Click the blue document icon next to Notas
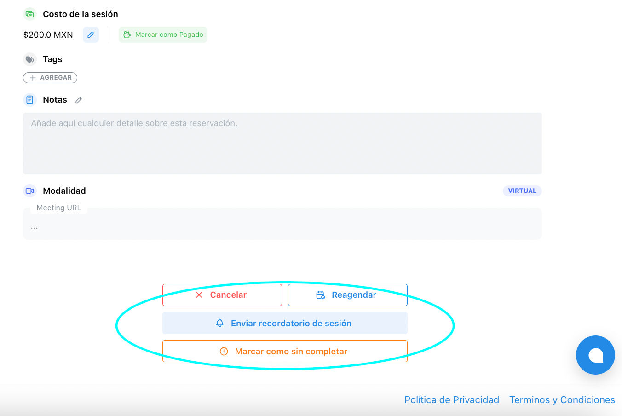The width and height of the screenshot is (622, 416). click(x=30, y=100)
